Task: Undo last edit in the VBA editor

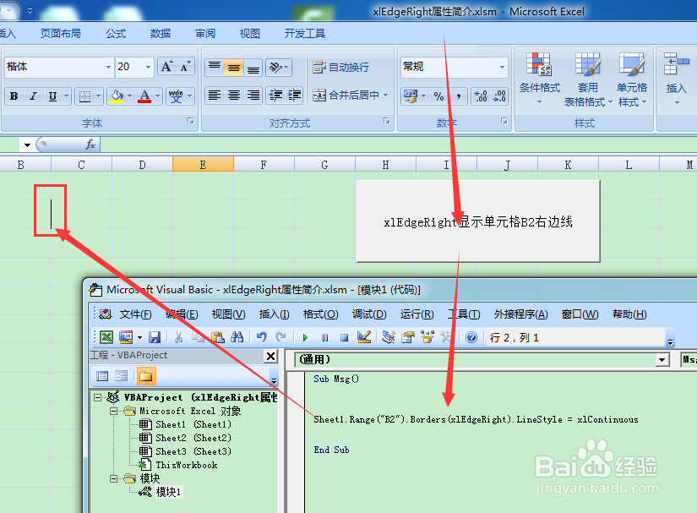Action: (x=261, y=336)
